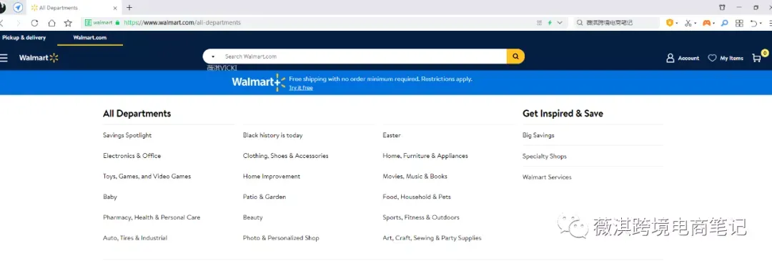This screenshot has width=772, height=261.
Task: Open Sports, Fitness & Outdoors
Action: coord(421,217)
